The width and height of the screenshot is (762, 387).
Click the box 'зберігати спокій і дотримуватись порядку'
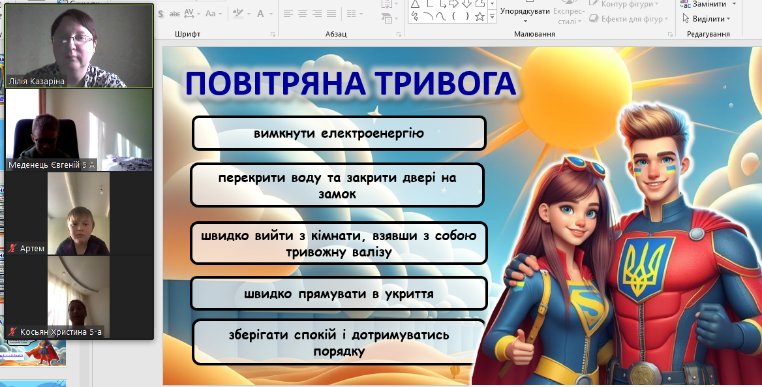(x=339, y=342)
